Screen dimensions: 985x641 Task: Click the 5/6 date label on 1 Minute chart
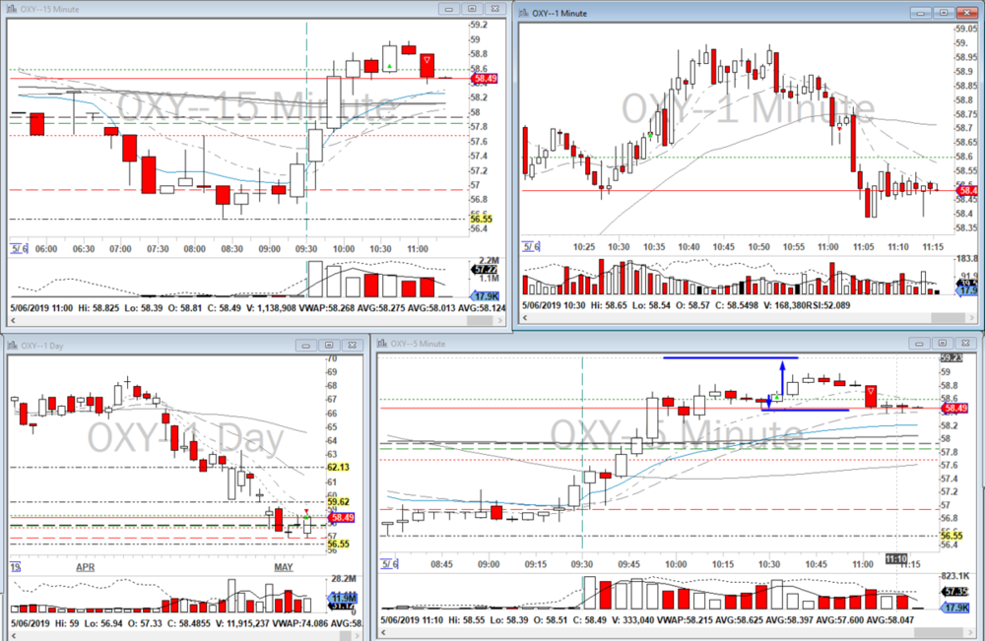(x=532, y=247)
